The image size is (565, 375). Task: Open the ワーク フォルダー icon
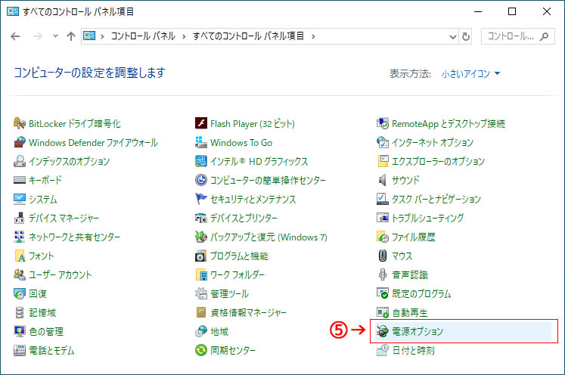click(x=201, y=274)
